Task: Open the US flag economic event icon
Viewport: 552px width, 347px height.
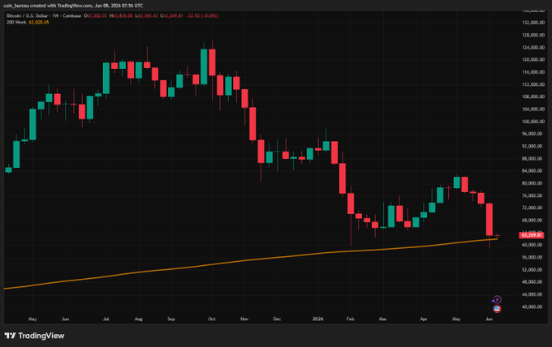Action: (x=497, y=309)
